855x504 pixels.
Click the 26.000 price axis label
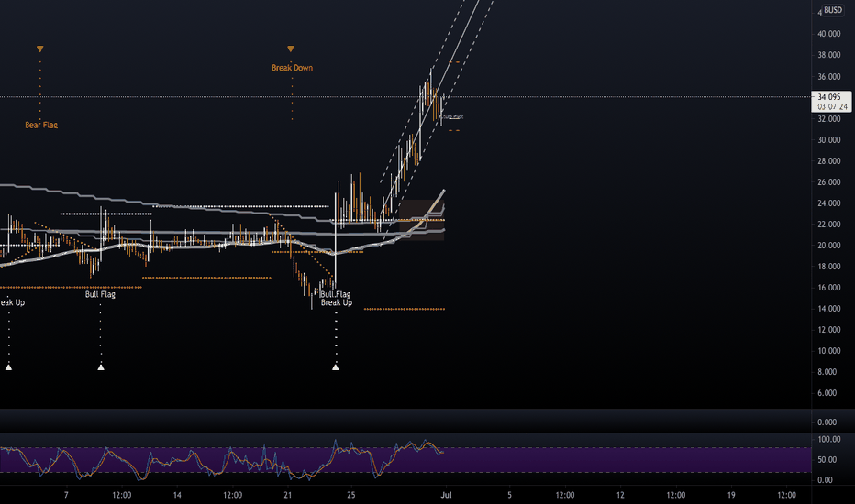pyautogui.click(x=828, y=182)
